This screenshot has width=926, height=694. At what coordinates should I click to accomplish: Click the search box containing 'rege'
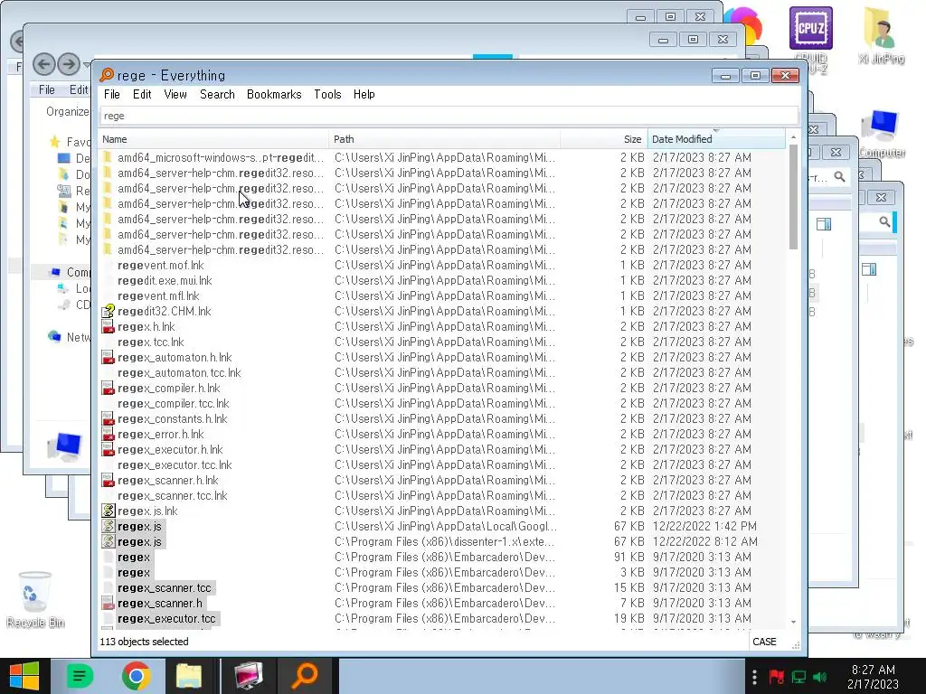click(x=449, y=116)
